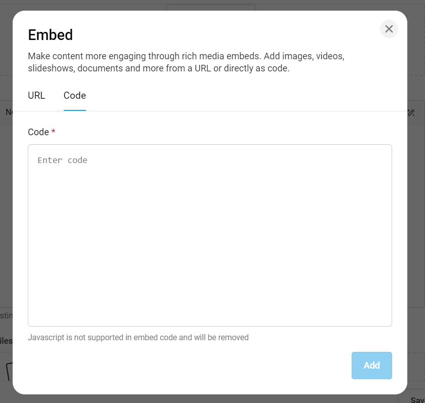Click the Embed dialog heading
This screenshot has height=403, width=425.
[51, 35]
